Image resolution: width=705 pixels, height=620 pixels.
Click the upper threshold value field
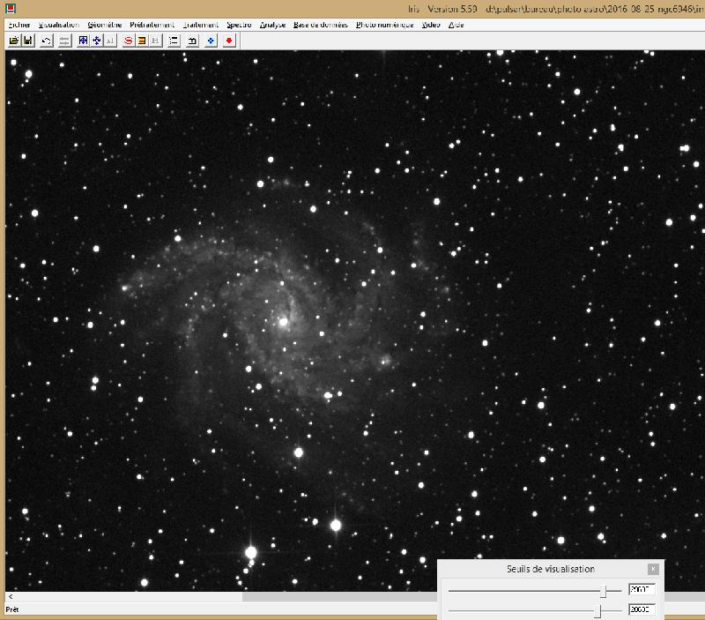click(642, 589)
